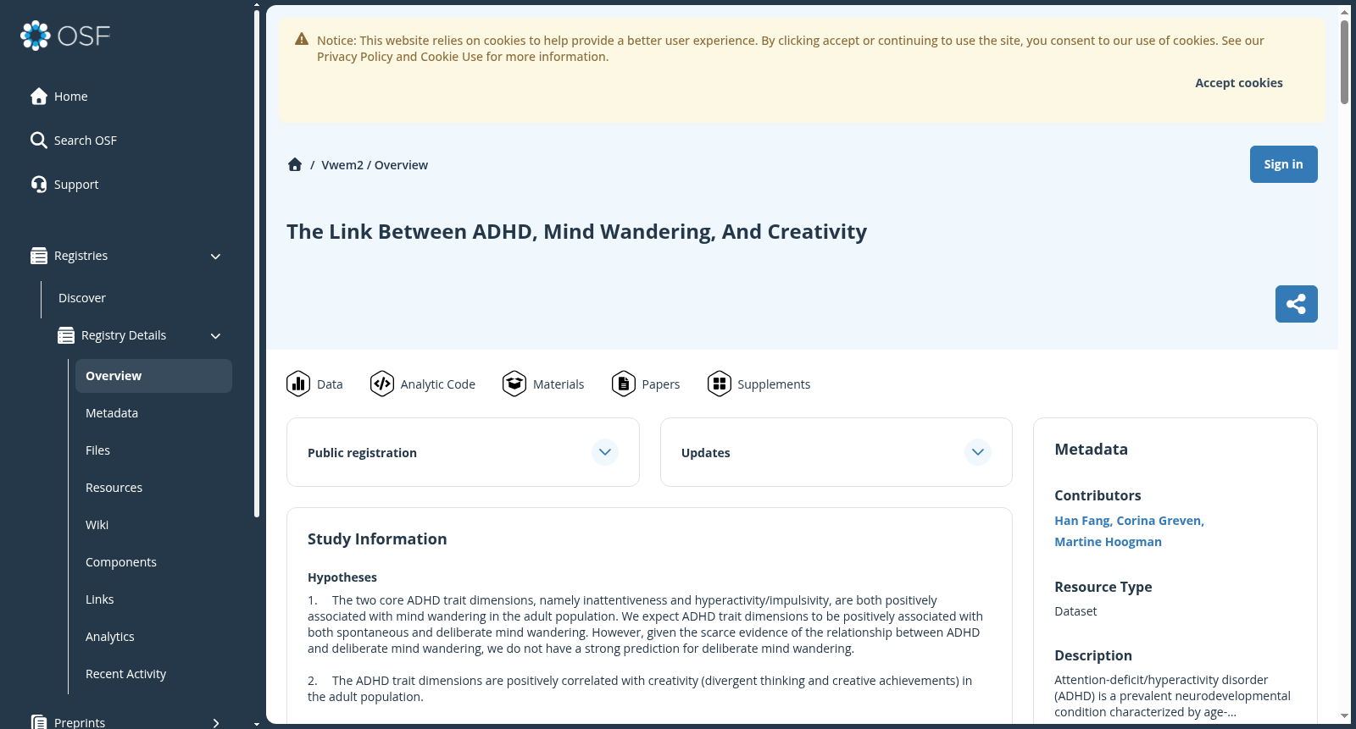Click the Support headset icon
1356x729 pixels.
click(39, 185)
